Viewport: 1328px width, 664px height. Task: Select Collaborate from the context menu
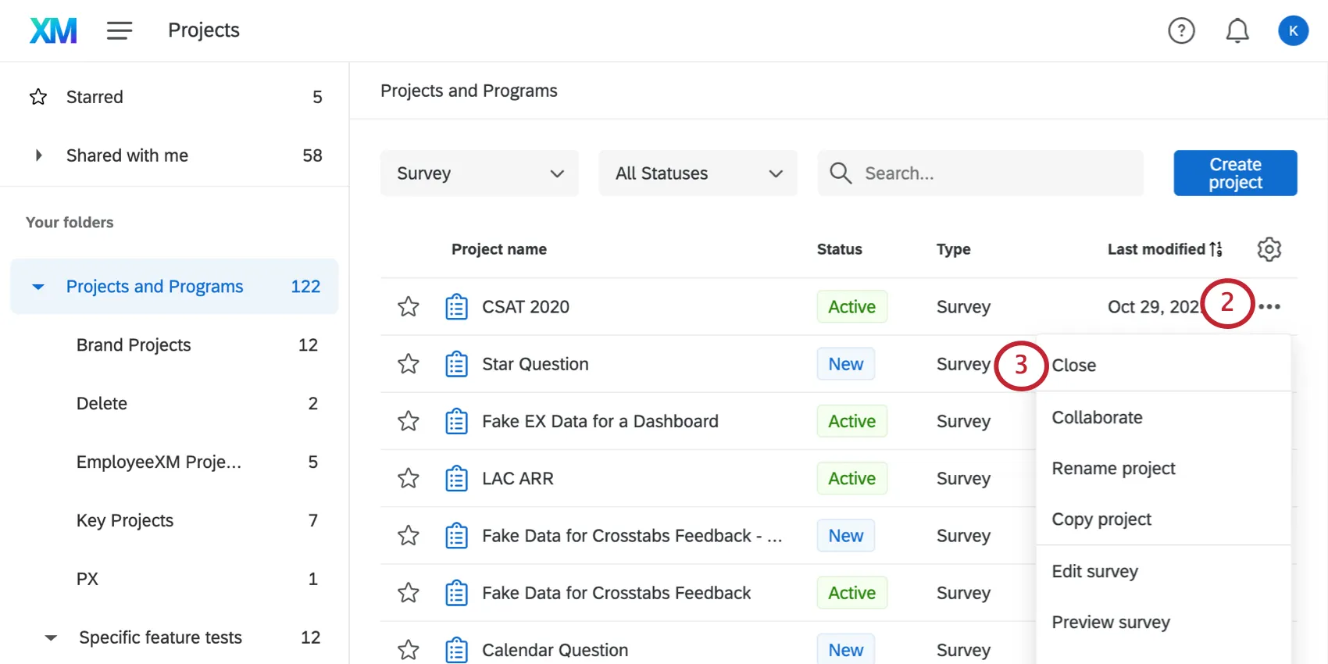[1097, 417]
